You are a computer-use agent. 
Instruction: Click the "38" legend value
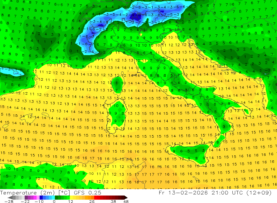(x=113, y=201)
